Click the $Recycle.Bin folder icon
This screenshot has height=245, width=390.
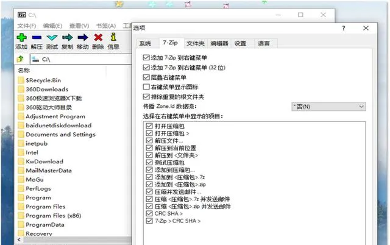click(21, 80)
